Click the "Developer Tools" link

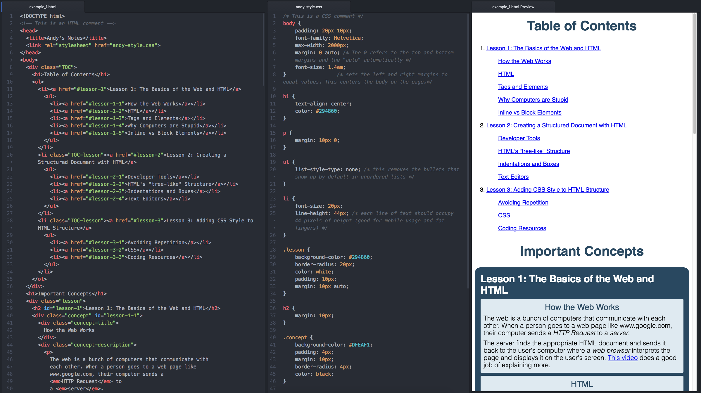tap(519, 138)
